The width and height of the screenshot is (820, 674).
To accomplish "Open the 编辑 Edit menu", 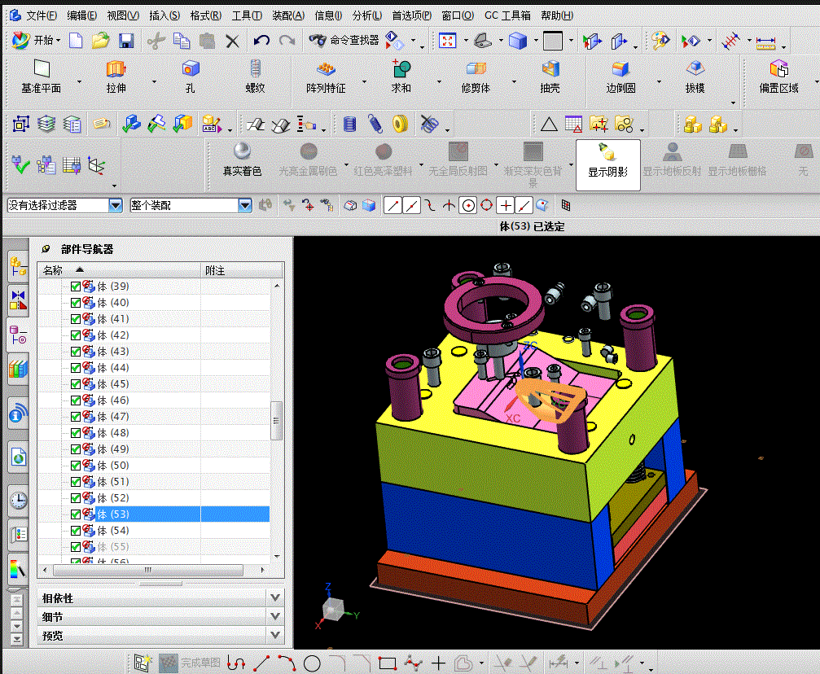I will (x=81, y=15).
